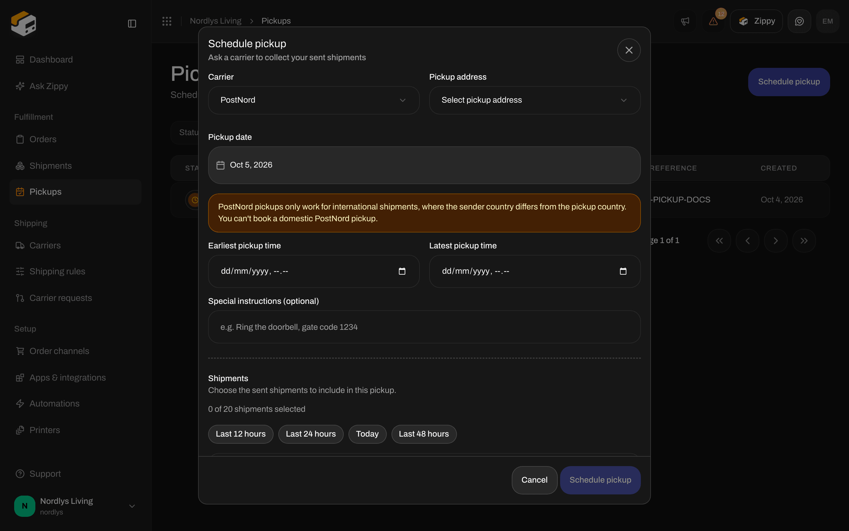Screen dimensions: 849x531
Task: Select the Last 12 hours filter
Action: click(x=241, y=434)
